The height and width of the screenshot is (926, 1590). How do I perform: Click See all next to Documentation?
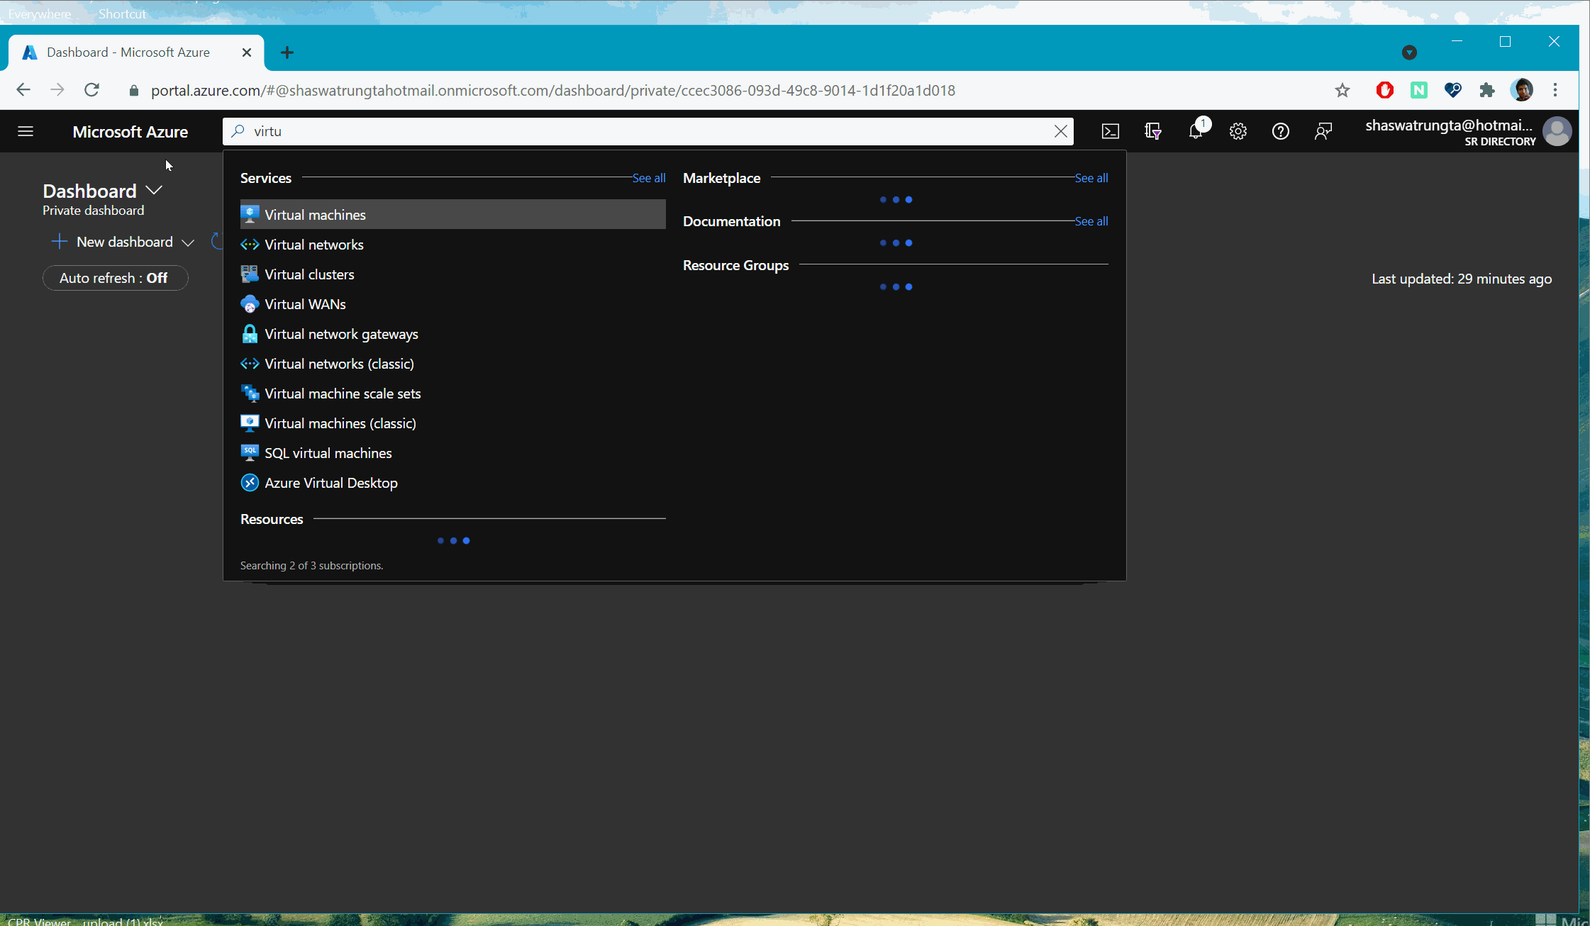coord(1091,221)
